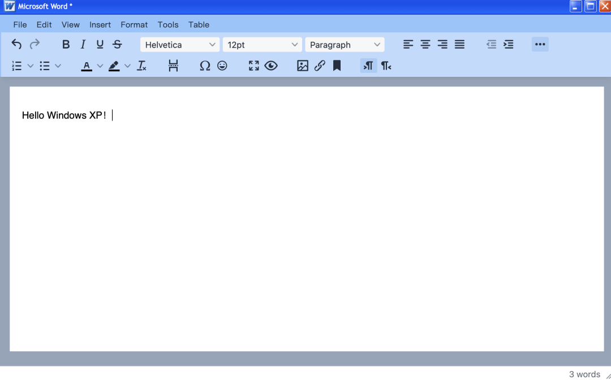The height and width of the screenshot is (380, 611).
Task: Open the emoji picker
Action: pos(222,66)
